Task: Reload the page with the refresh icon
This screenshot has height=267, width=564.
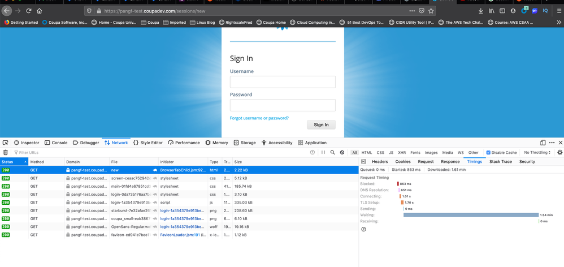Action: (x=29, y=11)
